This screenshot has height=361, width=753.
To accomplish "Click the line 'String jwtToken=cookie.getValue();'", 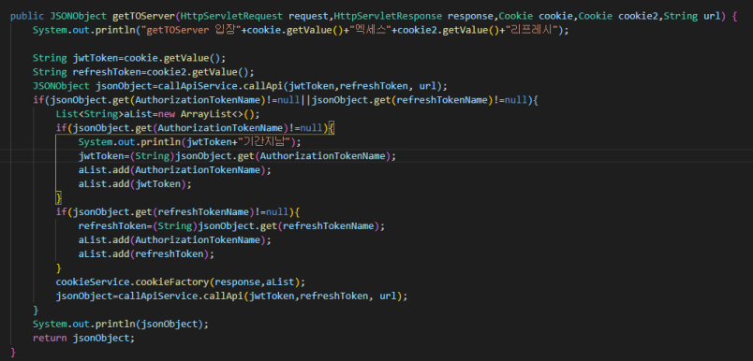I will coord(129,58).
